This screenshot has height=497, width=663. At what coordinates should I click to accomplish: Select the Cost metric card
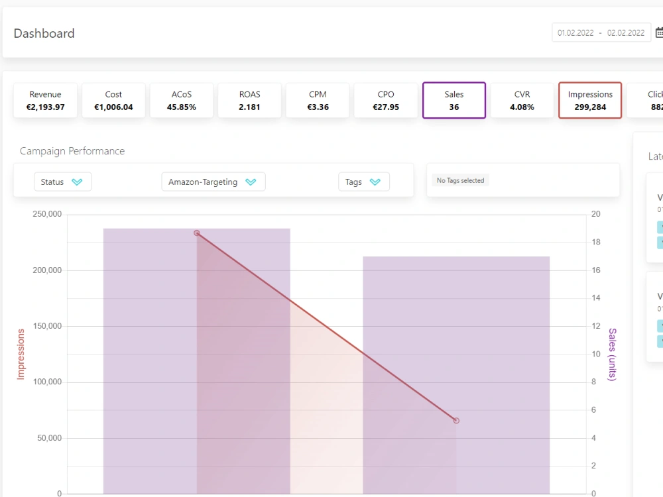click(x=113, y=101)
